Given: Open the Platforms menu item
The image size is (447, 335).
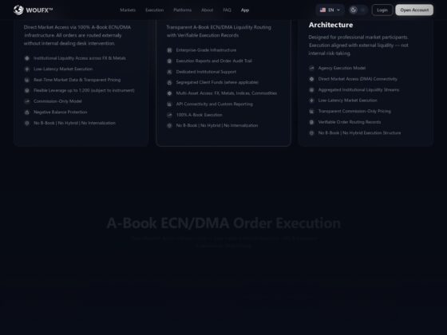Looking at the screenshot, I should coord(183,10).
